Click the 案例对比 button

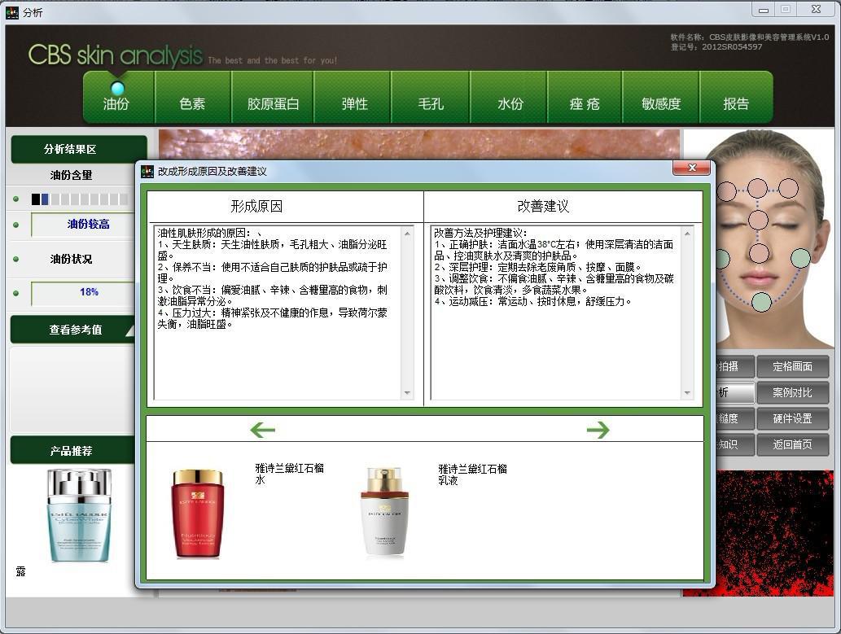[x=792, y=393]
